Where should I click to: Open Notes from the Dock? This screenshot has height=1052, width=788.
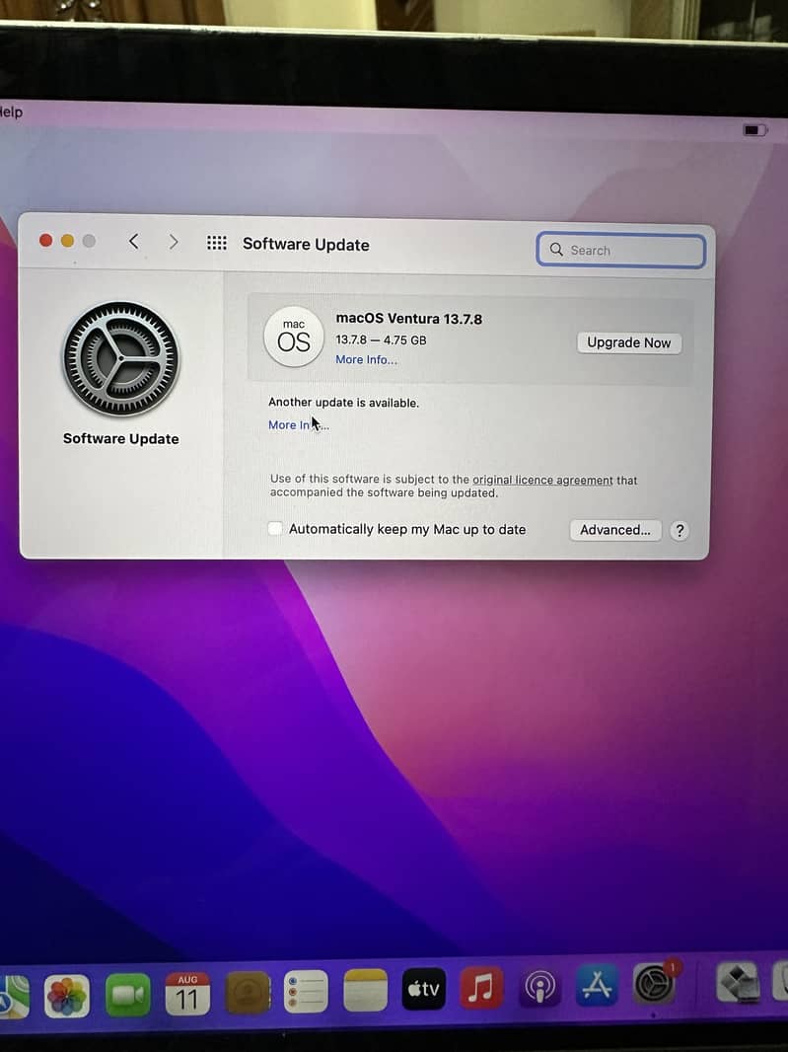(x=366, y=990)
